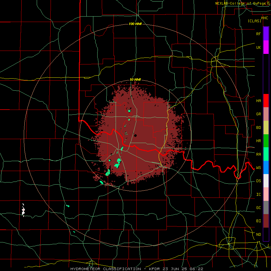Click the HR heavy rain green swatch
271x271 pixels.
266,141
